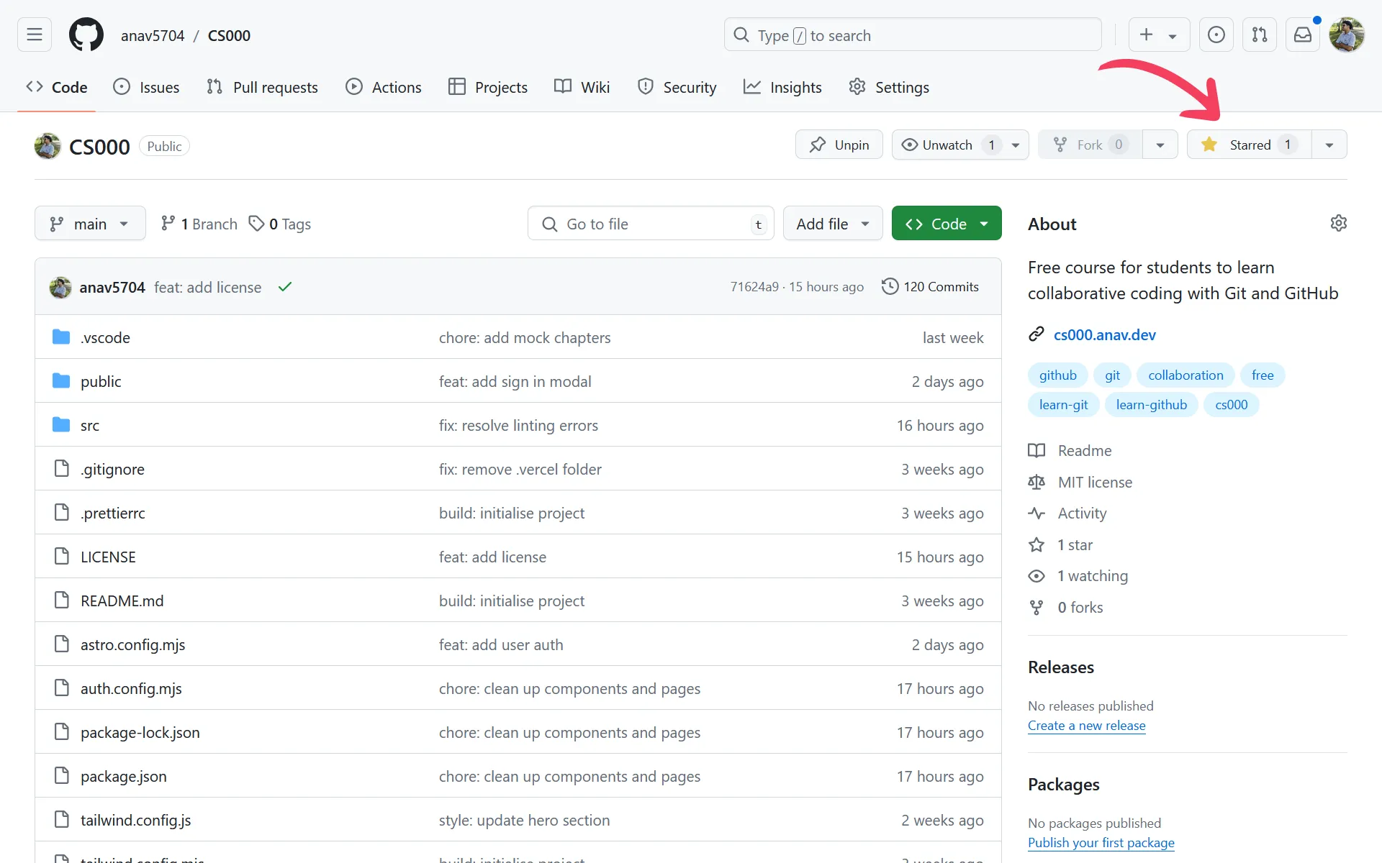1382x863 pixels.
Task: Switch to the Issues tab
Action: [x=146, y=87]
